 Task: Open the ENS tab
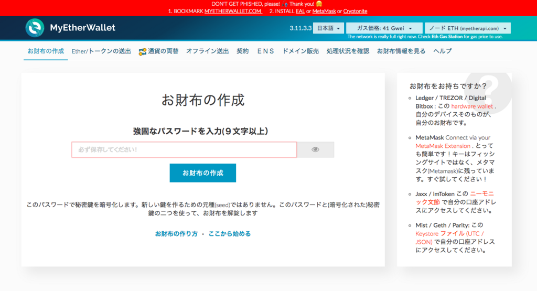(265, 51)
